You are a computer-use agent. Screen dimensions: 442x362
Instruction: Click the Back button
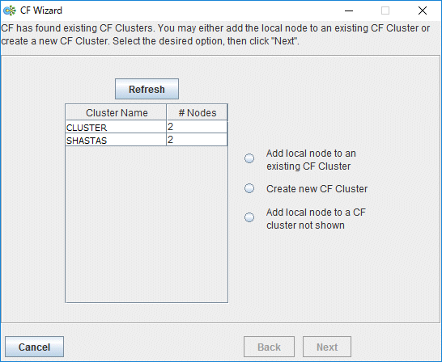click(269, 347)
